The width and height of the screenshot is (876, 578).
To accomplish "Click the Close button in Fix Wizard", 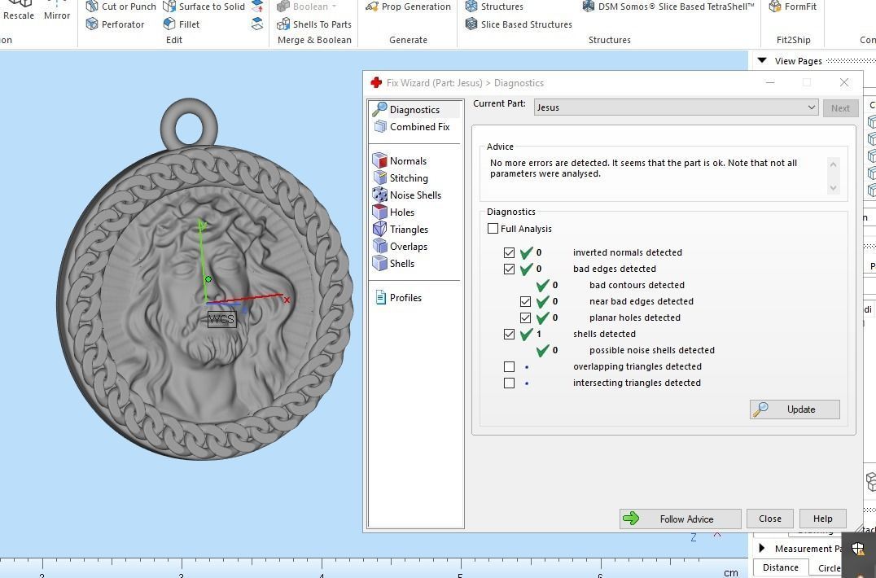I will [770, 519].
